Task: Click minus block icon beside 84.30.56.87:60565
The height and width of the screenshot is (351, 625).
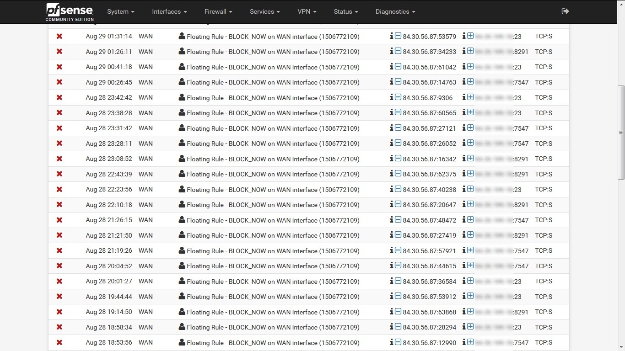Action: point(398,112)
